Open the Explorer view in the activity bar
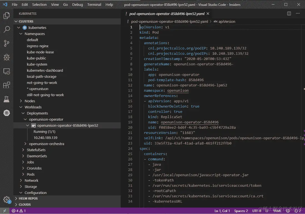The image size is (305, 214). click(6, 16)
